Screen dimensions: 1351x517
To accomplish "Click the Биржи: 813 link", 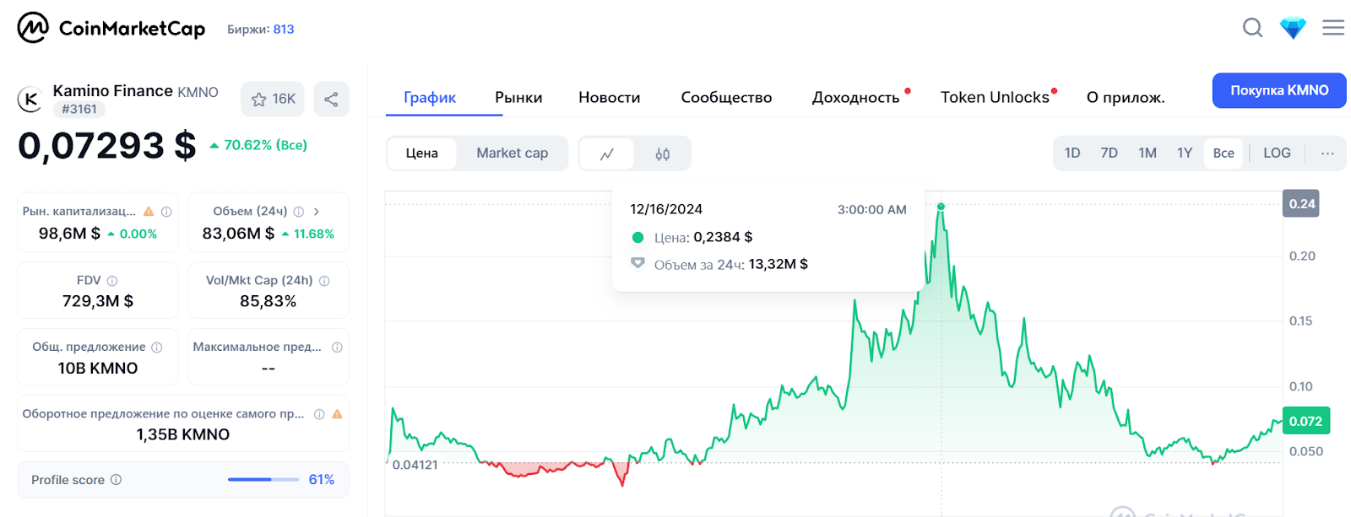I will 261,29.
